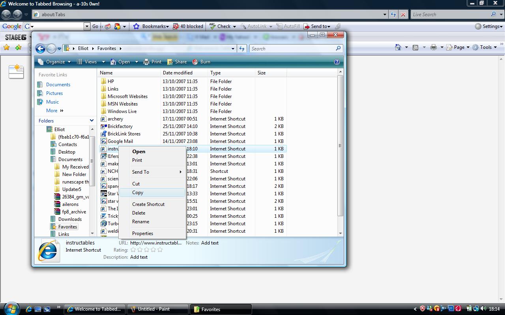Image resolution: width=505 pixels, height=315 pixels.
Task: Click IE Home icon in command bar
Action: click(x=398, y=47)
